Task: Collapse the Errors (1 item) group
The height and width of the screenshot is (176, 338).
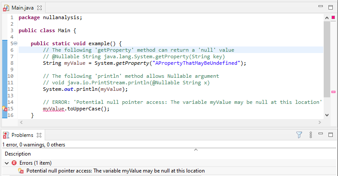Action: pos(7,163)
